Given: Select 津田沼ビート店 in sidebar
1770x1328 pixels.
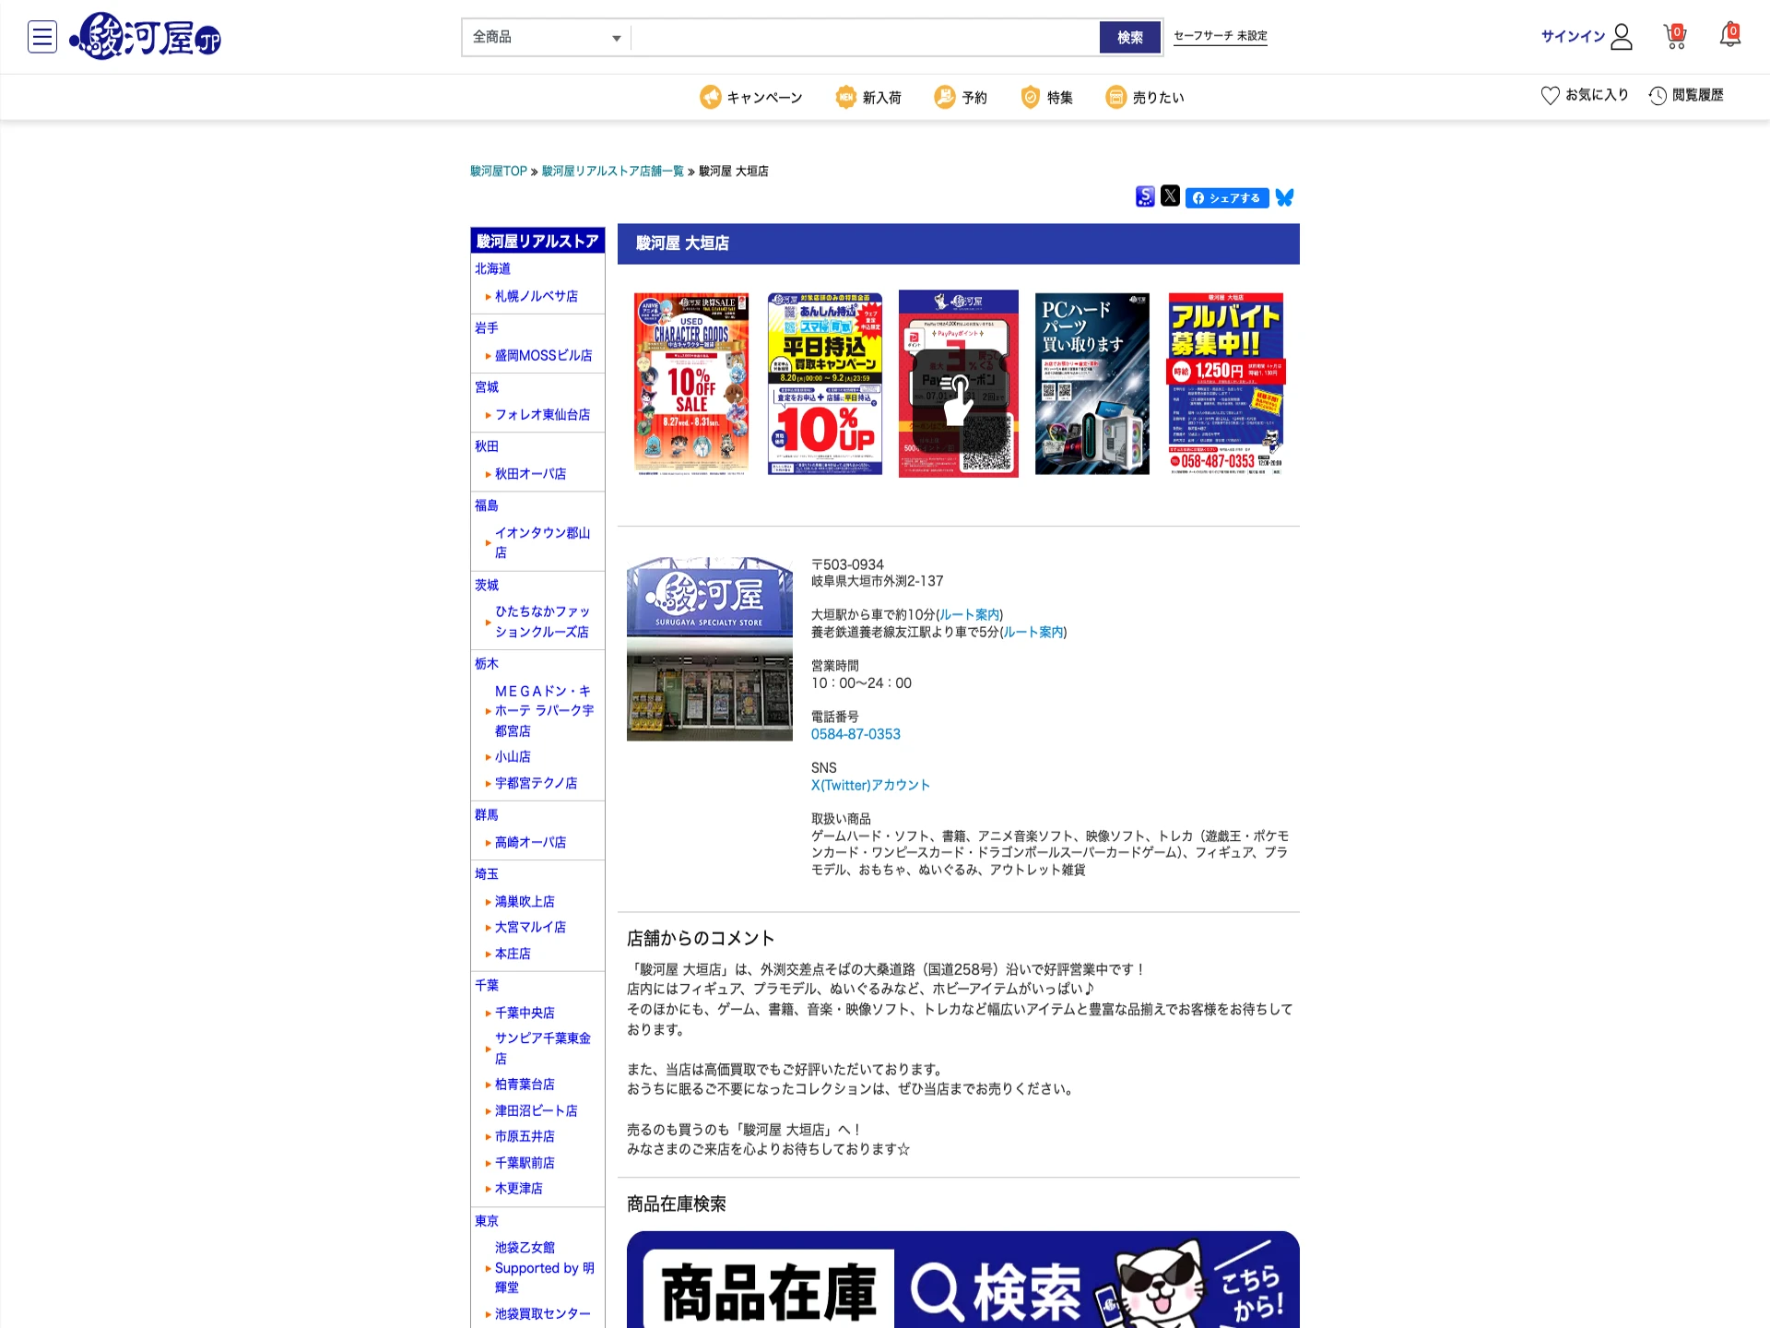Looking at the screenshot, I should (537, 1110).
